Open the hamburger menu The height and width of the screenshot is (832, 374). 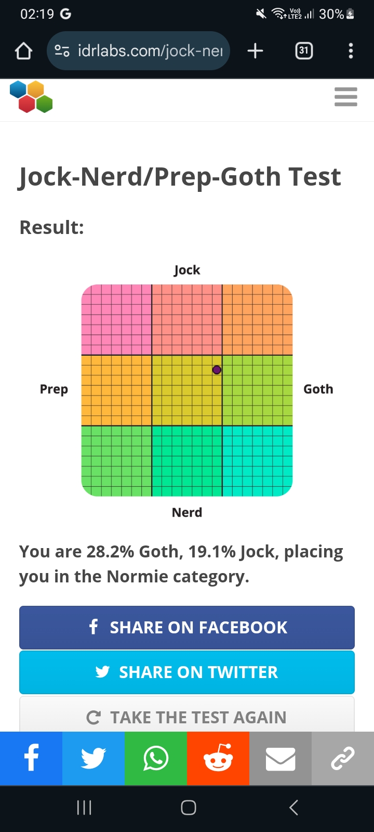coord(345,97)
